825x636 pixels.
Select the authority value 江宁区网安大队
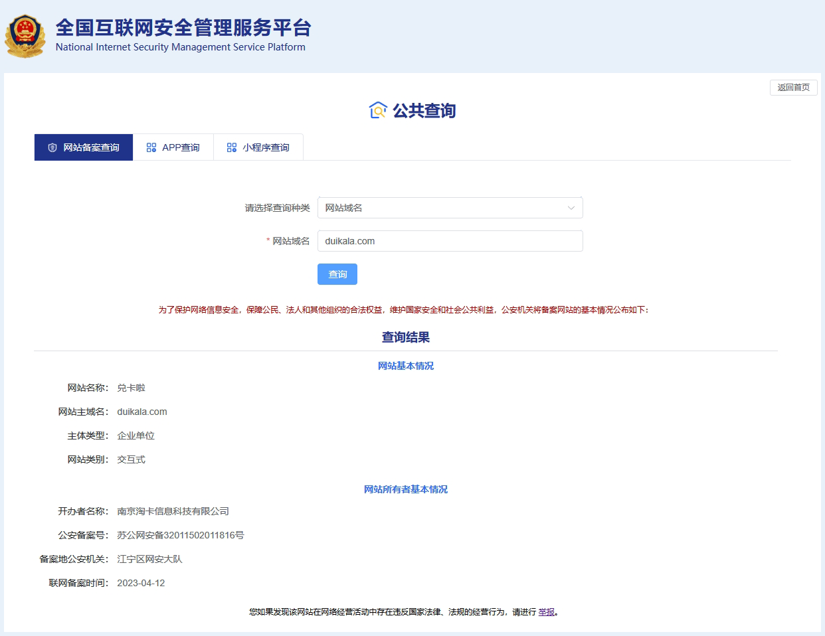coord(150,559)
